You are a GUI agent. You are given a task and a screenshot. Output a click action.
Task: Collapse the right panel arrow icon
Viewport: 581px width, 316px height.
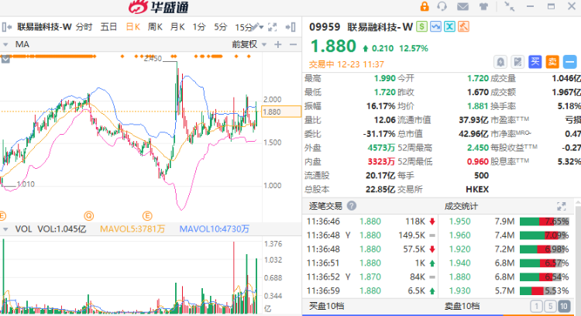(x=290, y=26)
